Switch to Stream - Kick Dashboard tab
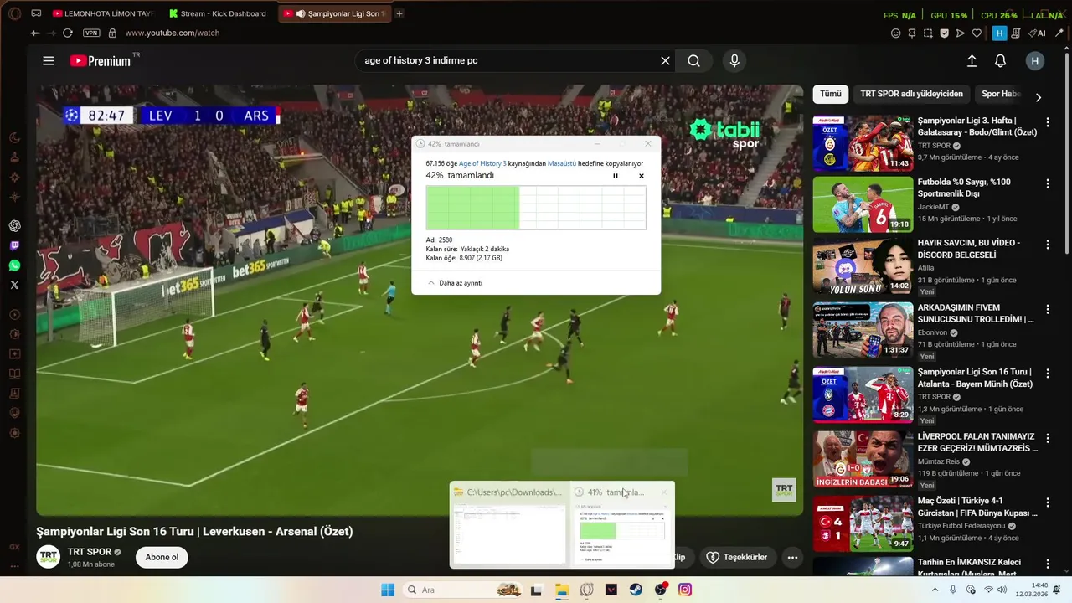The height and width of the screenshot is (603, 1072). [218, 13]
